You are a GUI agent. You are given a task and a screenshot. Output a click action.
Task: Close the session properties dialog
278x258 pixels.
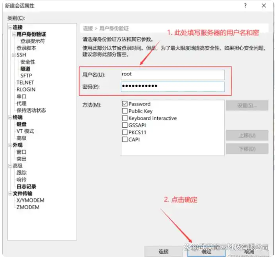coord(264,6)
